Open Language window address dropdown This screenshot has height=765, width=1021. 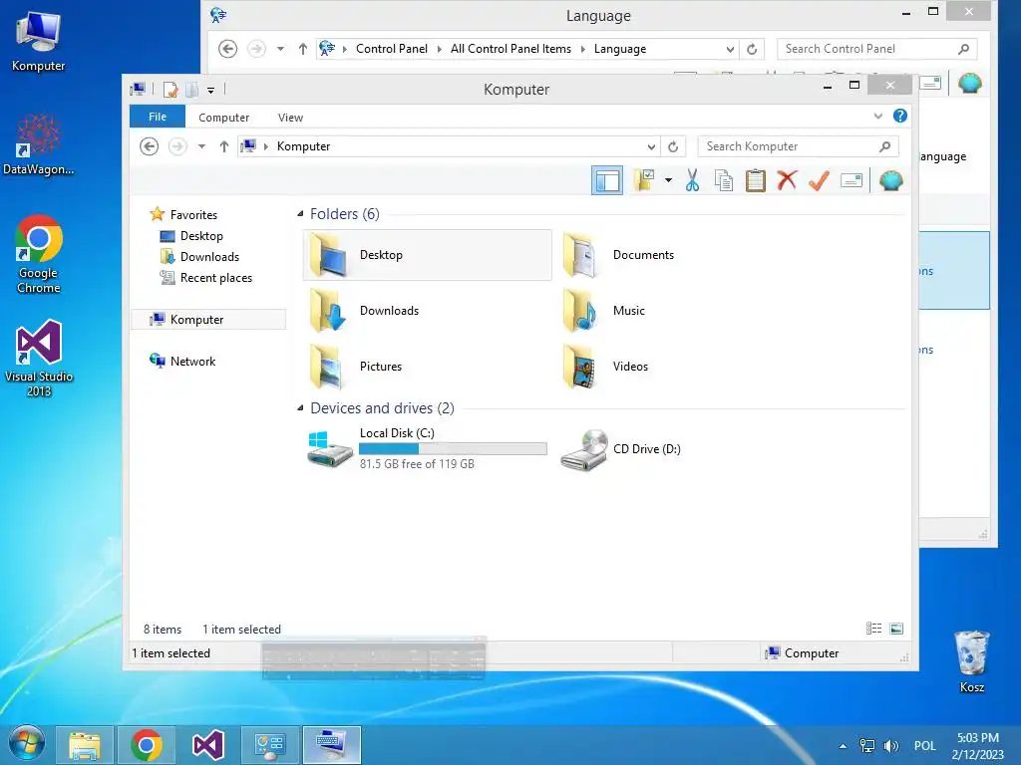[730, 49]
